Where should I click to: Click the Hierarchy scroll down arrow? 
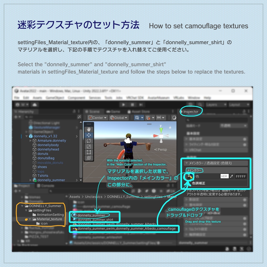coord(81,180)
